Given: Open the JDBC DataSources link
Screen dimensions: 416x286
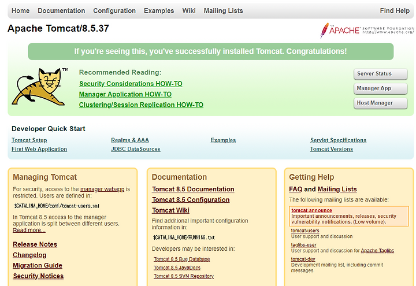Looking at the screenshot, I should tap(136, 149).
